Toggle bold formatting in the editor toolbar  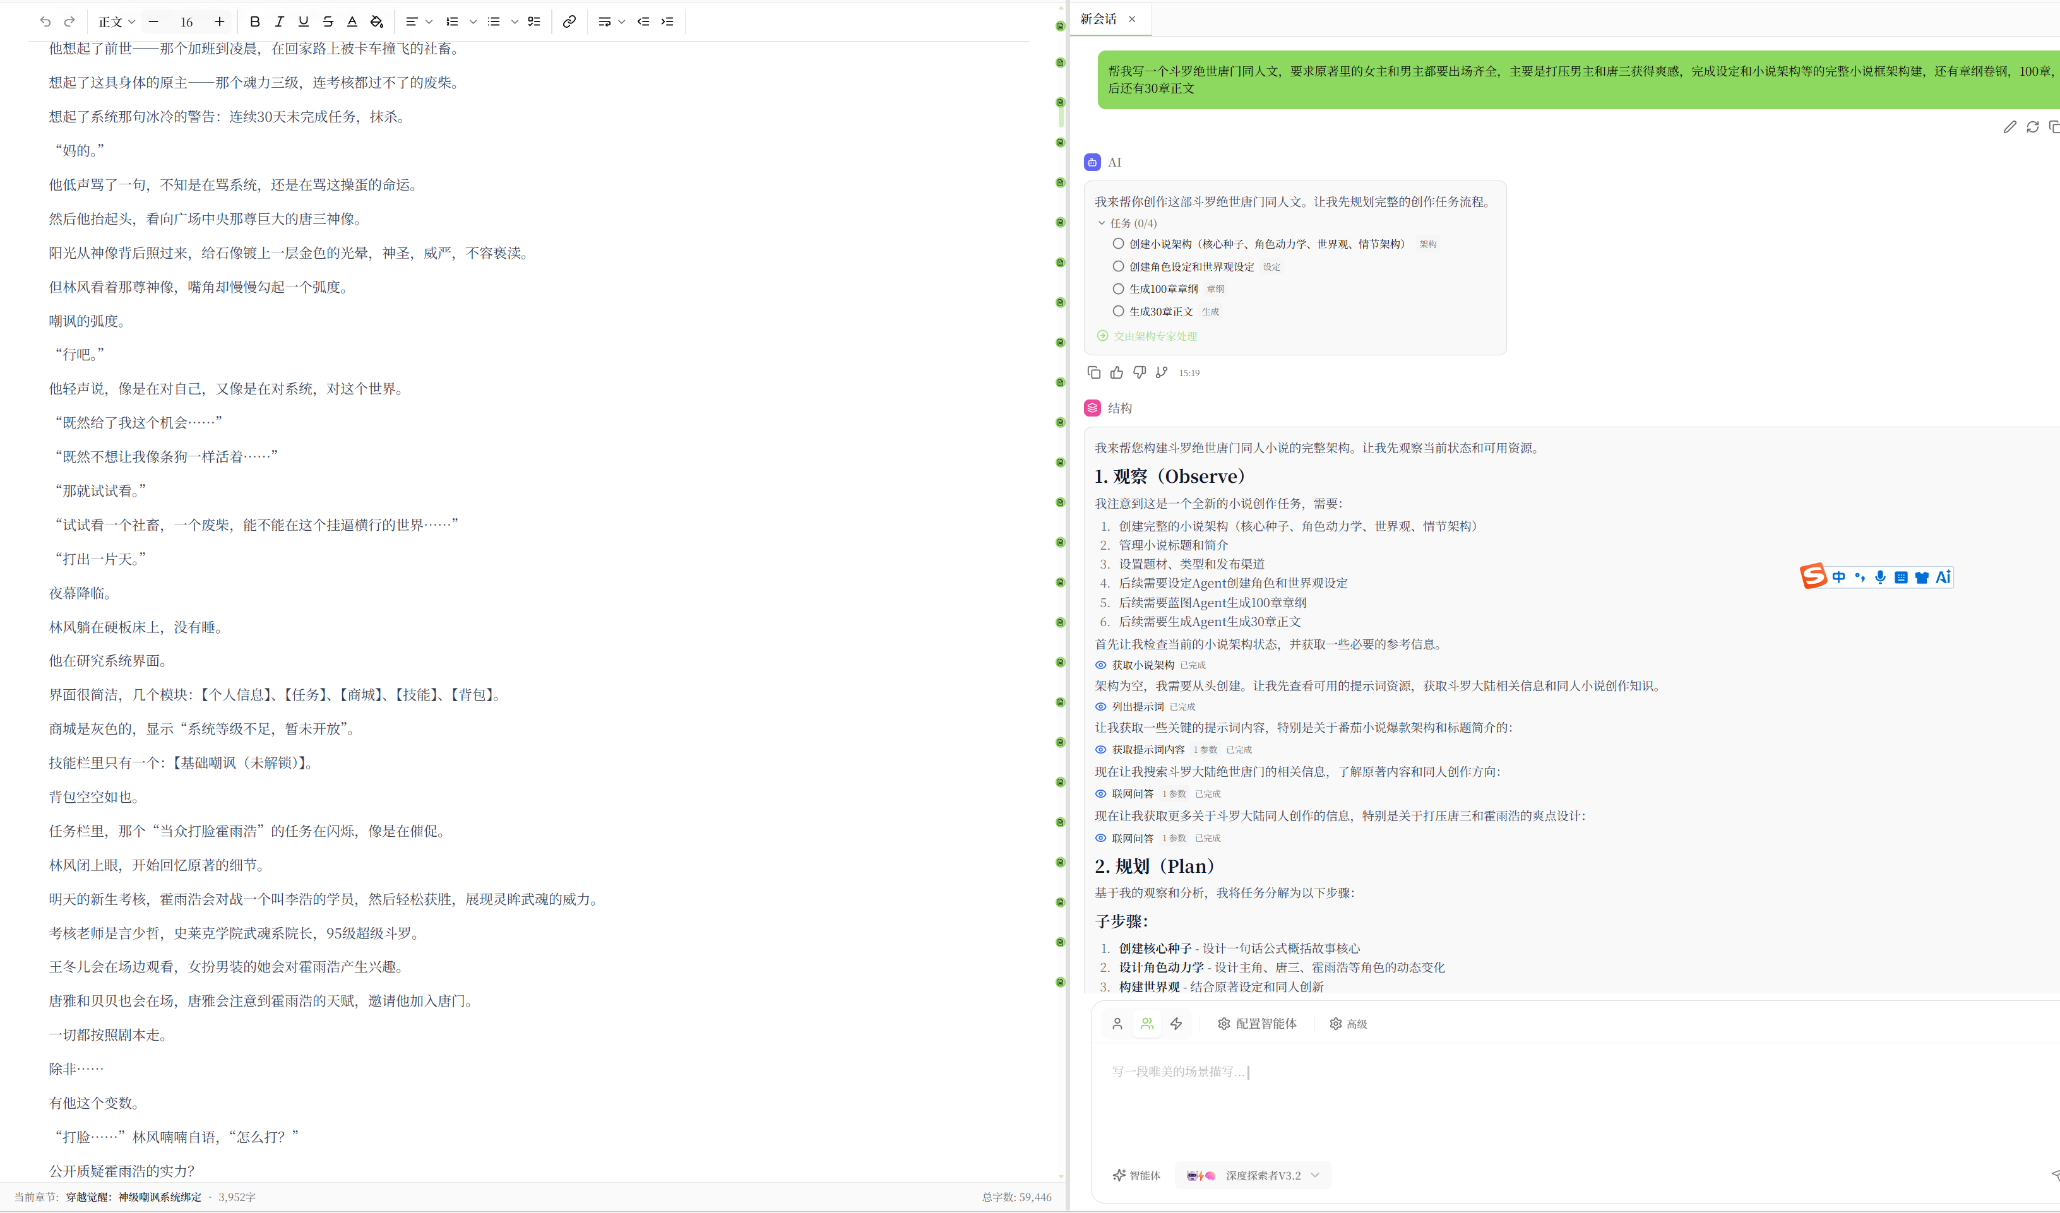click(254, 22)
